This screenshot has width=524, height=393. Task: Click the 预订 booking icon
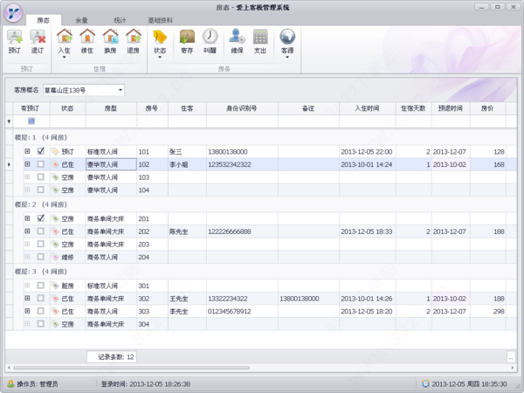(x=15, y=37)
